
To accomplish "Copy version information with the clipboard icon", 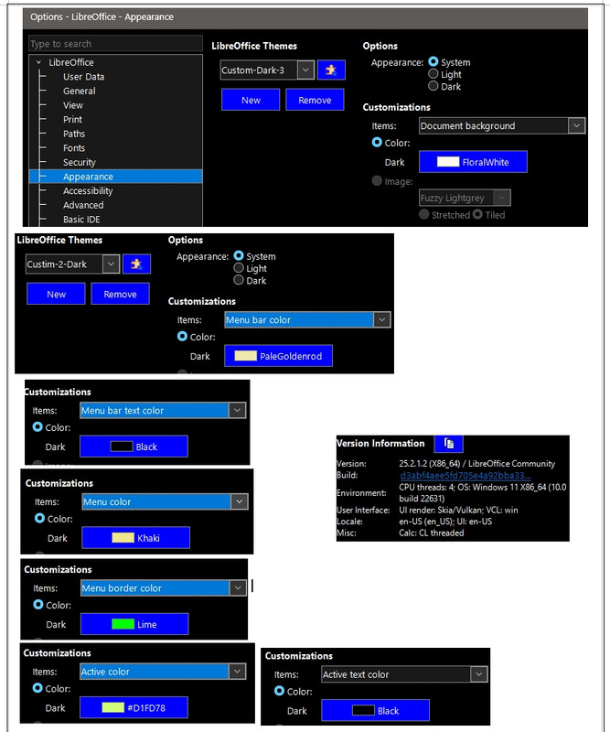I will tap(448, 443).
